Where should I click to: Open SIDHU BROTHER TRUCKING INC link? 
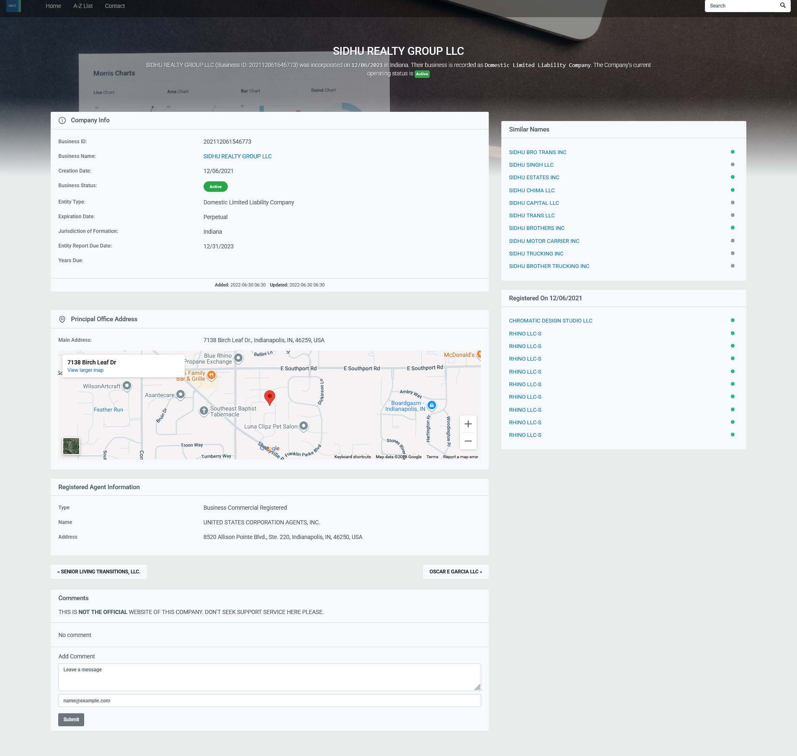coord(549,266)
